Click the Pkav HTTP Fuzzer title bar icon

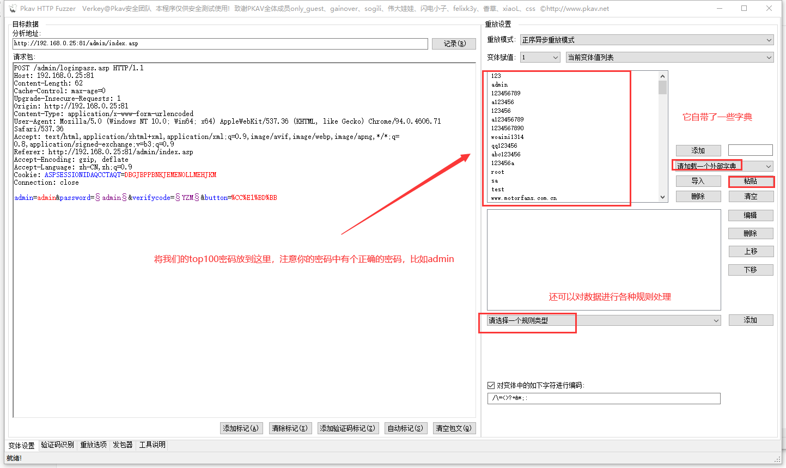[13, 9]
